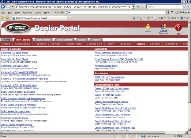Open 2008 FDIC - IFS Presentation link
Viewport: 191px width, 139px height.
[x=110, y=77]
